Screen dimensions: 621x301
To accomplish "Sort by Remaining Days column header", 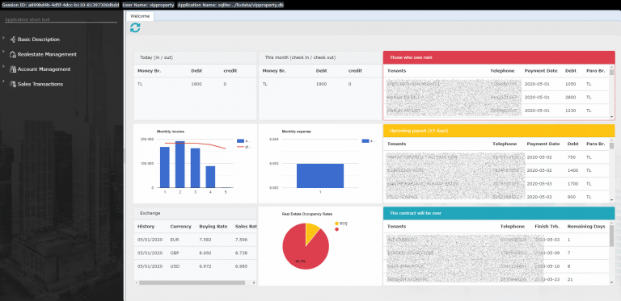I will pyautogui.click(x=586, y=226).
